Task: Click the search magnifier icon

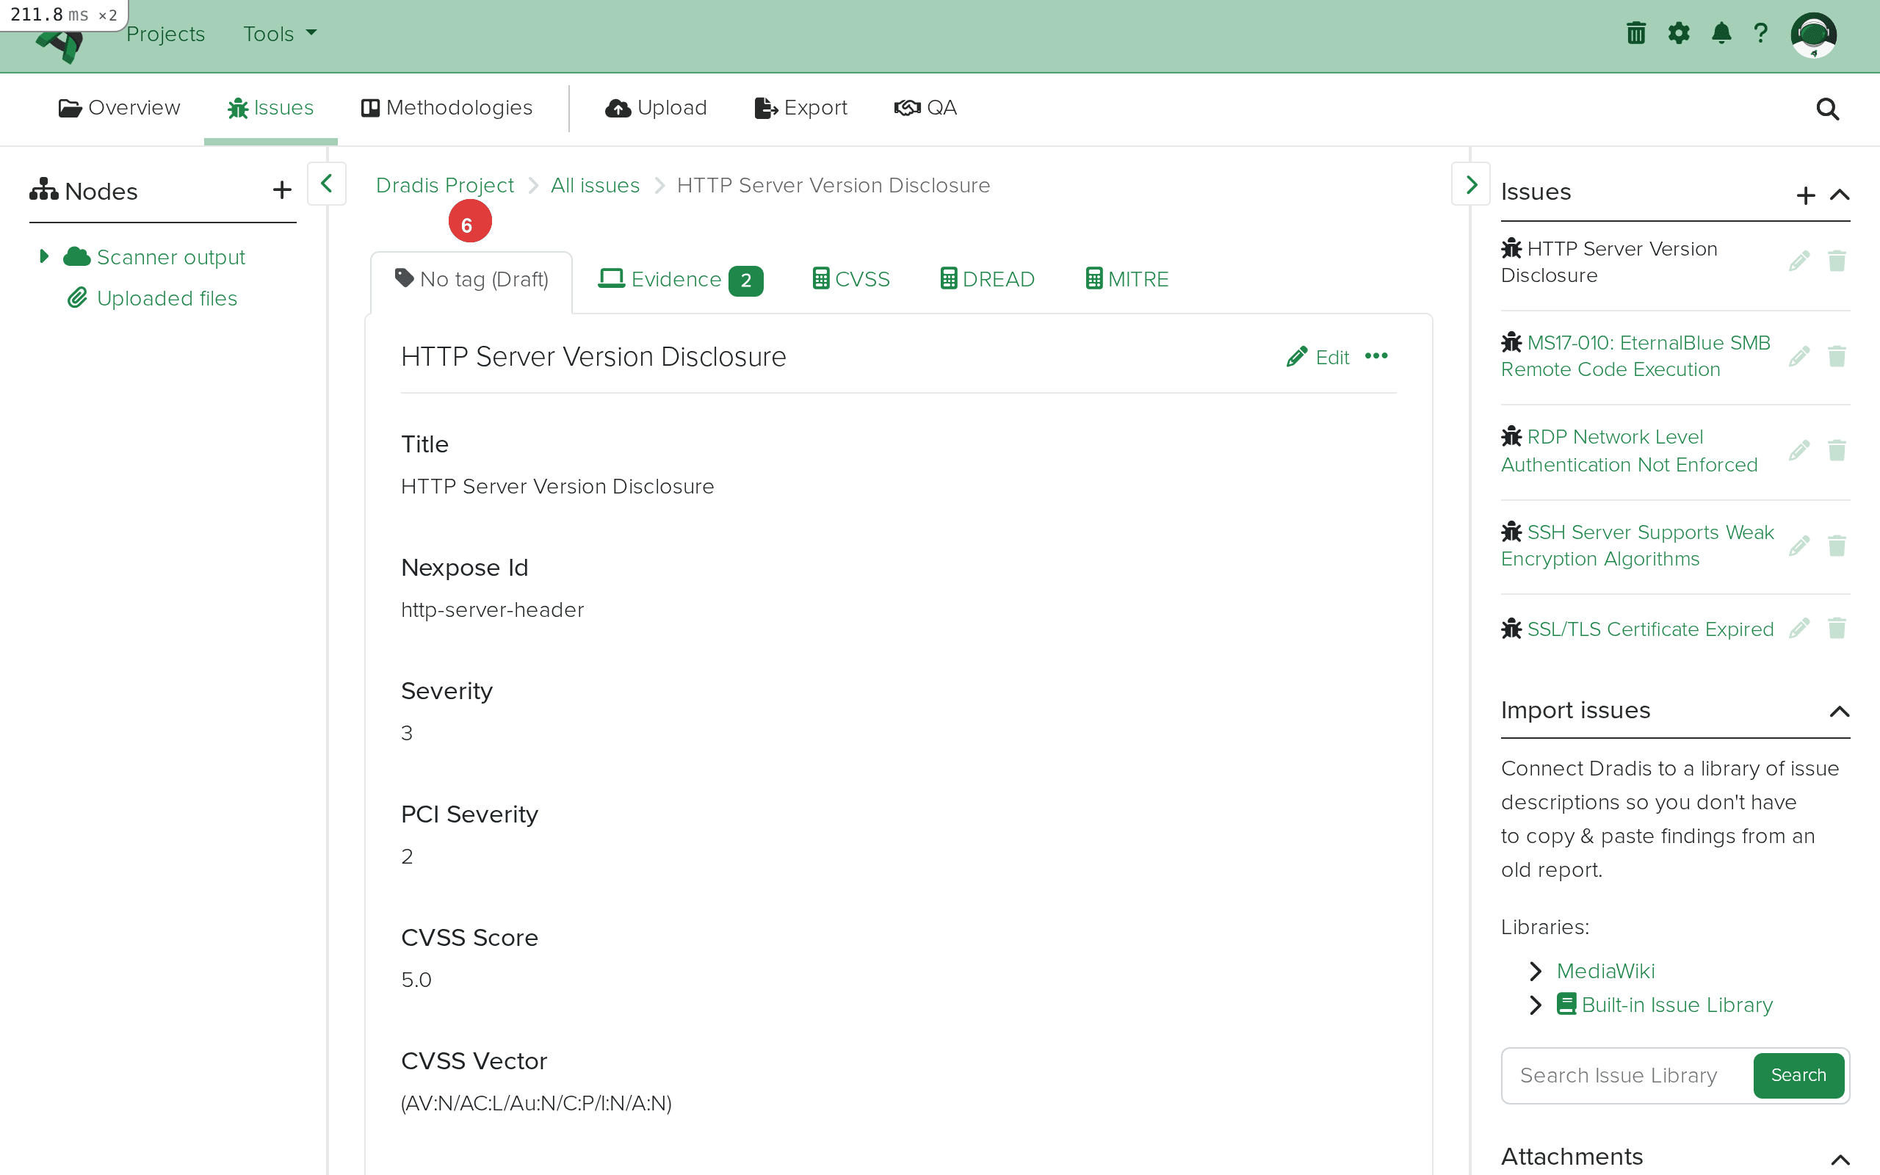Action: pyautogui.click(x=1827, y=109)
